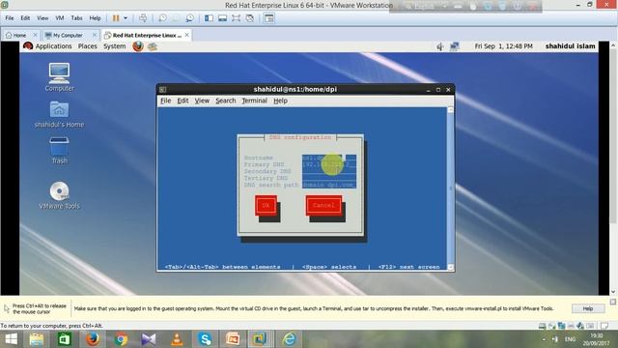Close the Home tab
Screen dimensions: 618x348
coord(35,35)
